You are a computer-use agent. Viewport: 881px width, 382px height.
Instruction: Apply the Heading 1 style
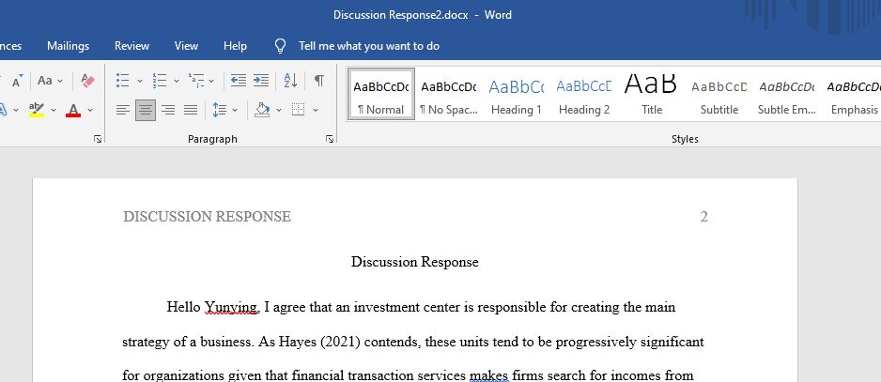click(516, 95)
